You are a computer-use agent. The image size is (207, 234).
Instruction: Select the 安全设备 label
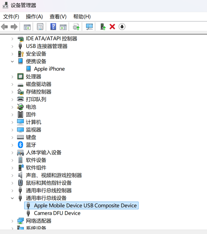36,54
